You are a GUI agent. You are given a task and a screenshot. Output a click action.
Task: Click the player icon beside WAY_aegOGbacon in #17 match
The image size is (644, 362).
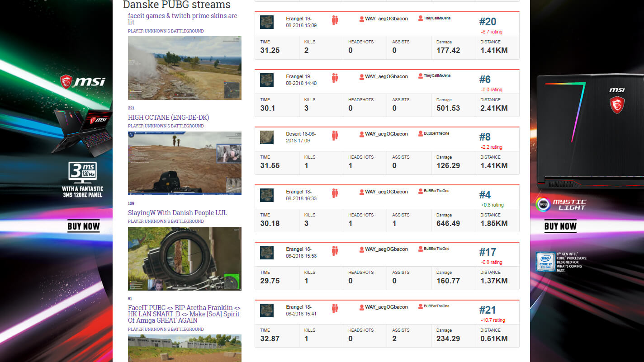[x=361, y=249]
